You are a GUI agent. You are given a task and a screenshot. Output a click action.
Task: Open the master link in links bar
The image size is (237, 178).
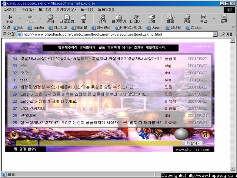pyautogui.click(x=36, y=27)
